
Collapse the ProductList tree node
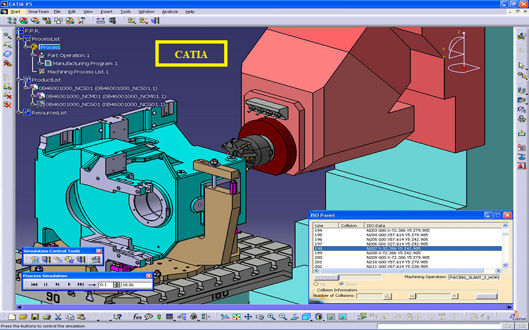click(x=19, y=79)
